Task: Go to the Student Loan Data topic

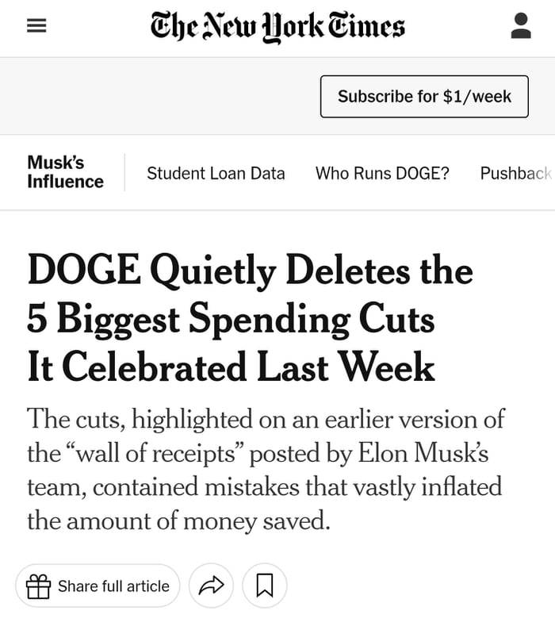Action: click(216, 173)
